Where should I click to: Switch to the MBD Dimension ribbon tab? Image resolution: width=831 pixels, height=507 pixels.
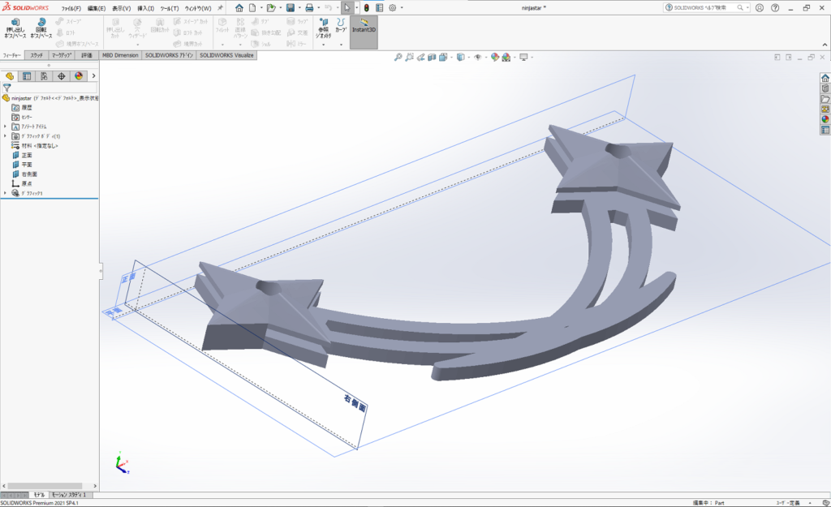pos(120,55)
